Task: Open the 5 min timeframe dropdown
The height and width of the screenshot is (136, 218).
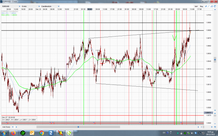Action: point(31,6)
